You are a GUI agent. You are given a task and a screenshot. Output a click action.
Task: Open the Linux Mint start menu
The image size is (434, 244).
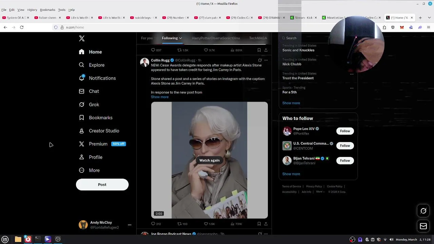click(x=5, y=239)
